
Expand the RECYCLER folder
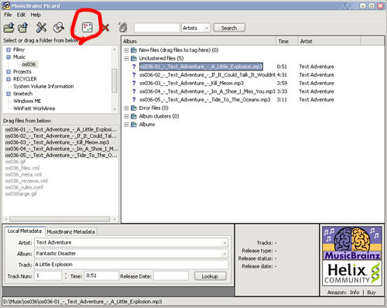coord(9,79)
